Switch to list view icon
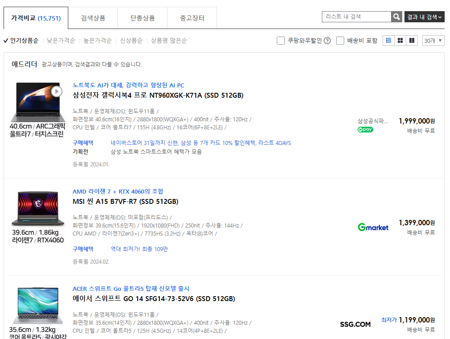 [388, 41]
